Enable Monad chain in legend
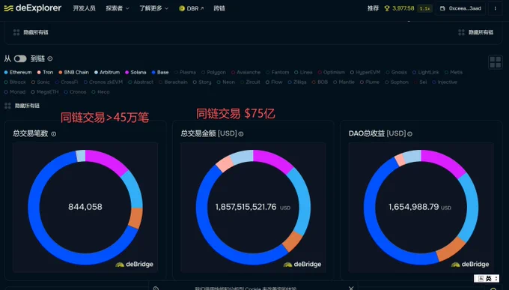Viewport: 509px width, 290px height. pos(15,92)
